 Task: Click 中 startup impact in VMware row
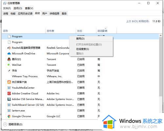tap(99, 76)
